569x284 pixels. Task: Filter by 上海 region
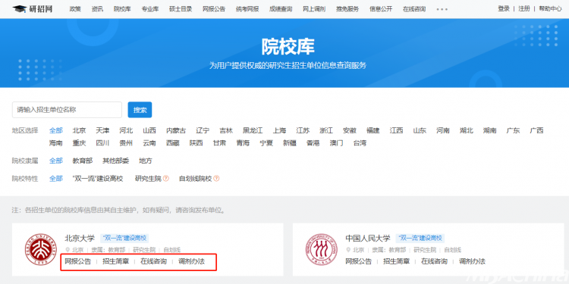click(x=279, y=130)
